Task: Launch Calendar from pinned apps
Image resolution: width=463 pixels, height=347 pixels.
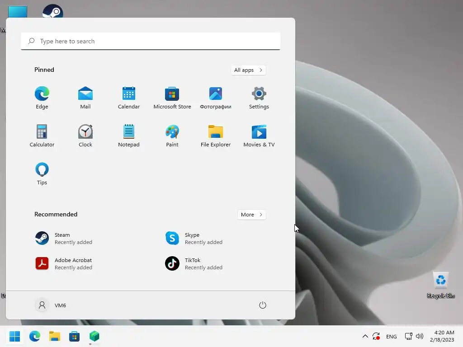Action: (129, 98)
